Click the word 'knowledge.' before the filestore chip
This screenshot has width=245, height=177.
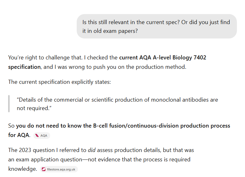[23, 169]
